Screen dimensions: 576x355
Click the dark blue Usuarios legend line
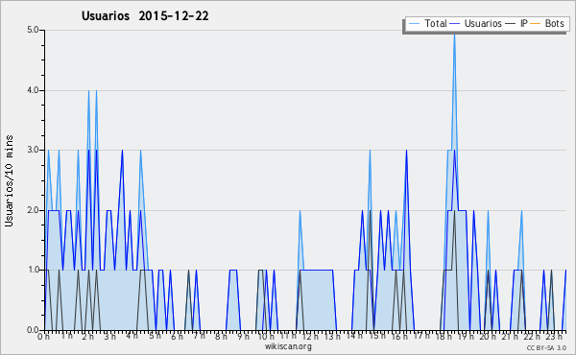pos(455,24)
